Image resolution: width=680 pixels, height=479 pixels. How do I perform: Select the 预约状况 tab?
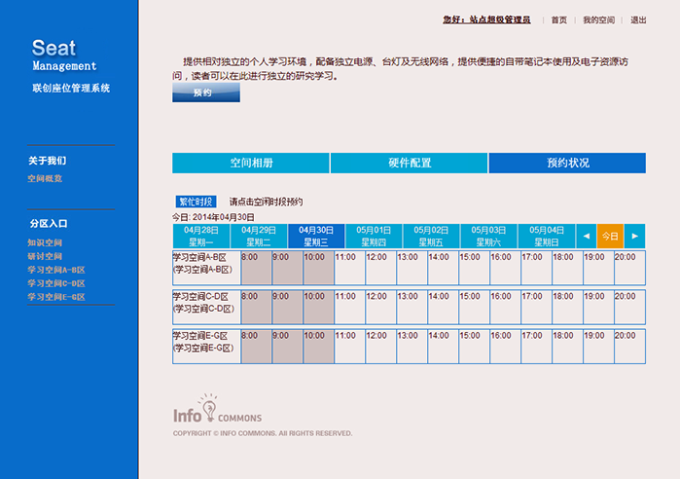[567, 163]
